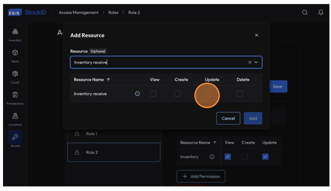
Task: Open Locations in the sidebar
Action: pos(15,120)
